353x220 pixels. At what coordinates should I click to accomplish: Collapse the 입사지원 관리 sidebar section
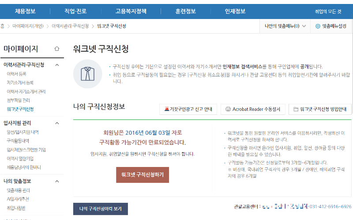click(x=57, y=123)
